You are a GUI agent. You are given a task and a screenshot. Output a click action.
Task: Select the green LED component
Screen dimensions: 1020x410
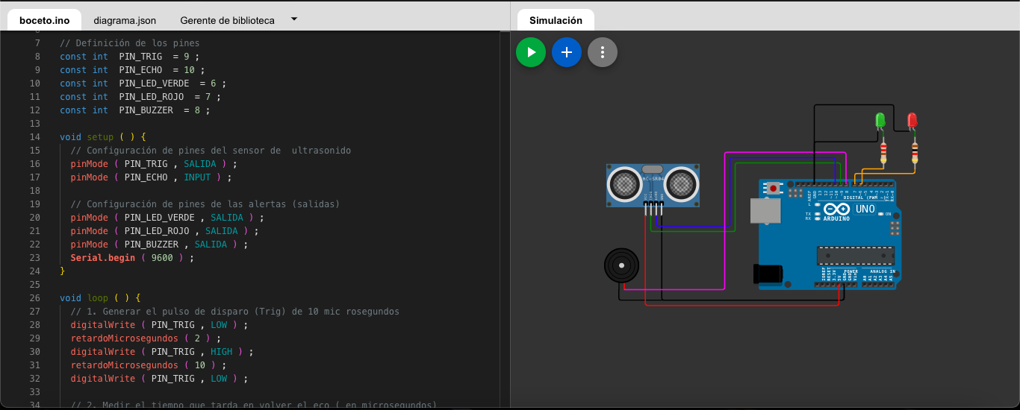[880, 122]
